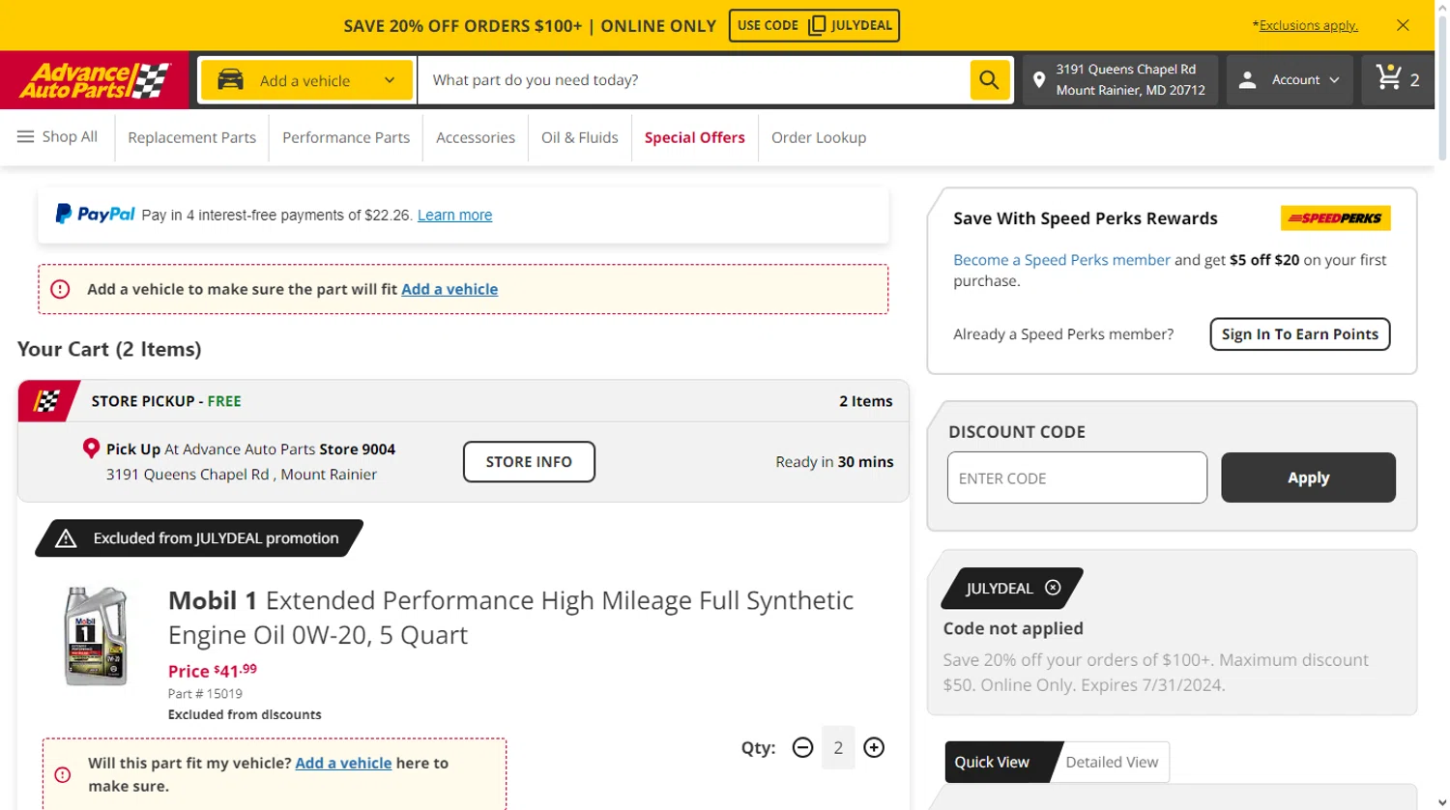1450x810 pixels.
Task: Click the red pin beside Pick Up
Action: tap(91, 448)
